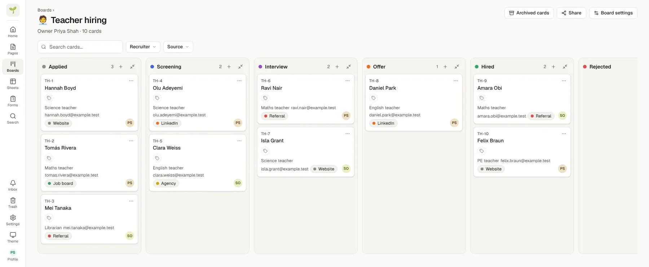Click the tag icon on Felix Braun card

point(482,151)
